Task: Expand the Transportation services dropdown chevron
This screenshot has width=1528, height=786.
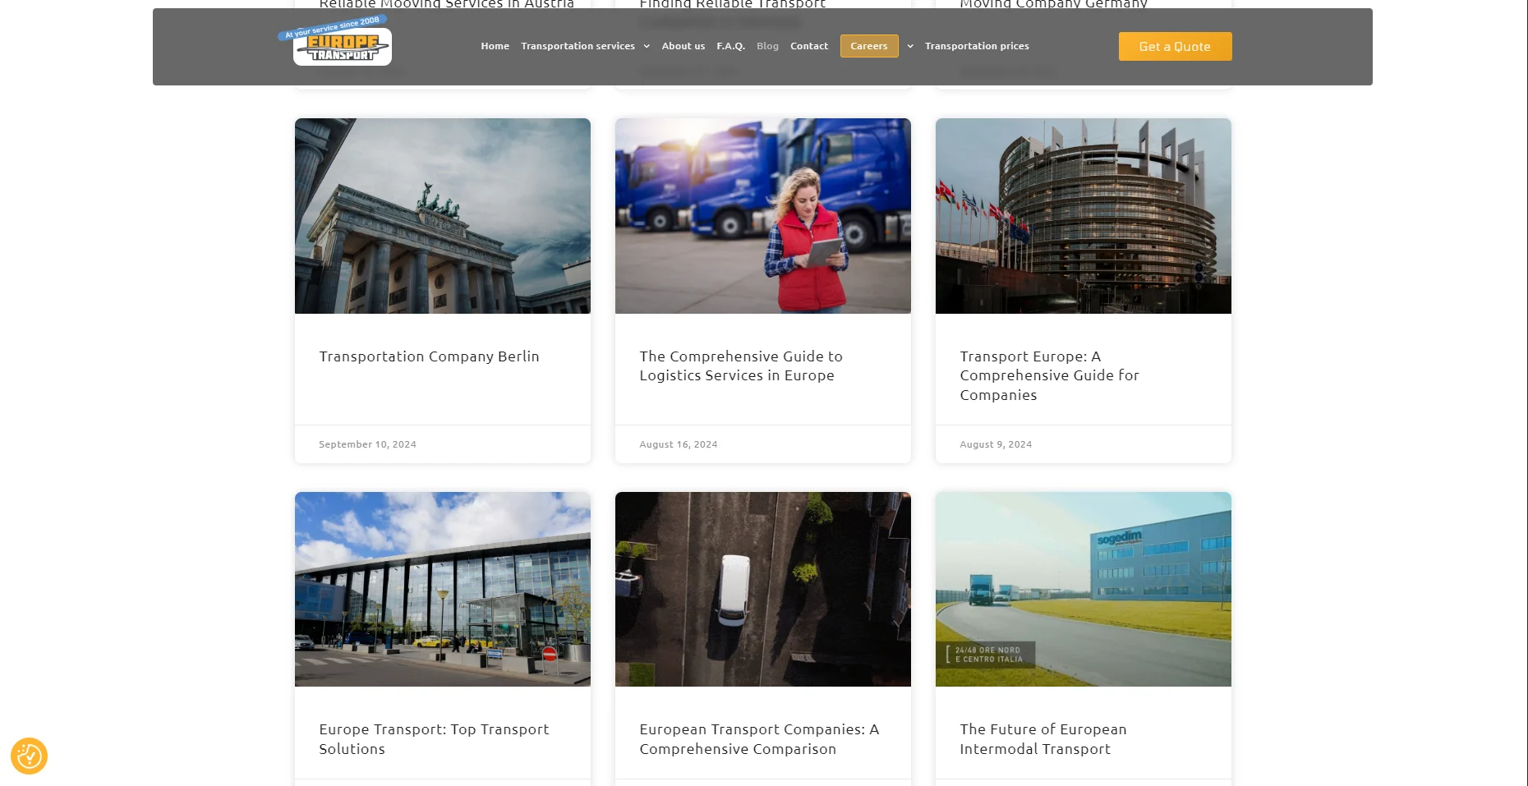Action: click(647, 46)
